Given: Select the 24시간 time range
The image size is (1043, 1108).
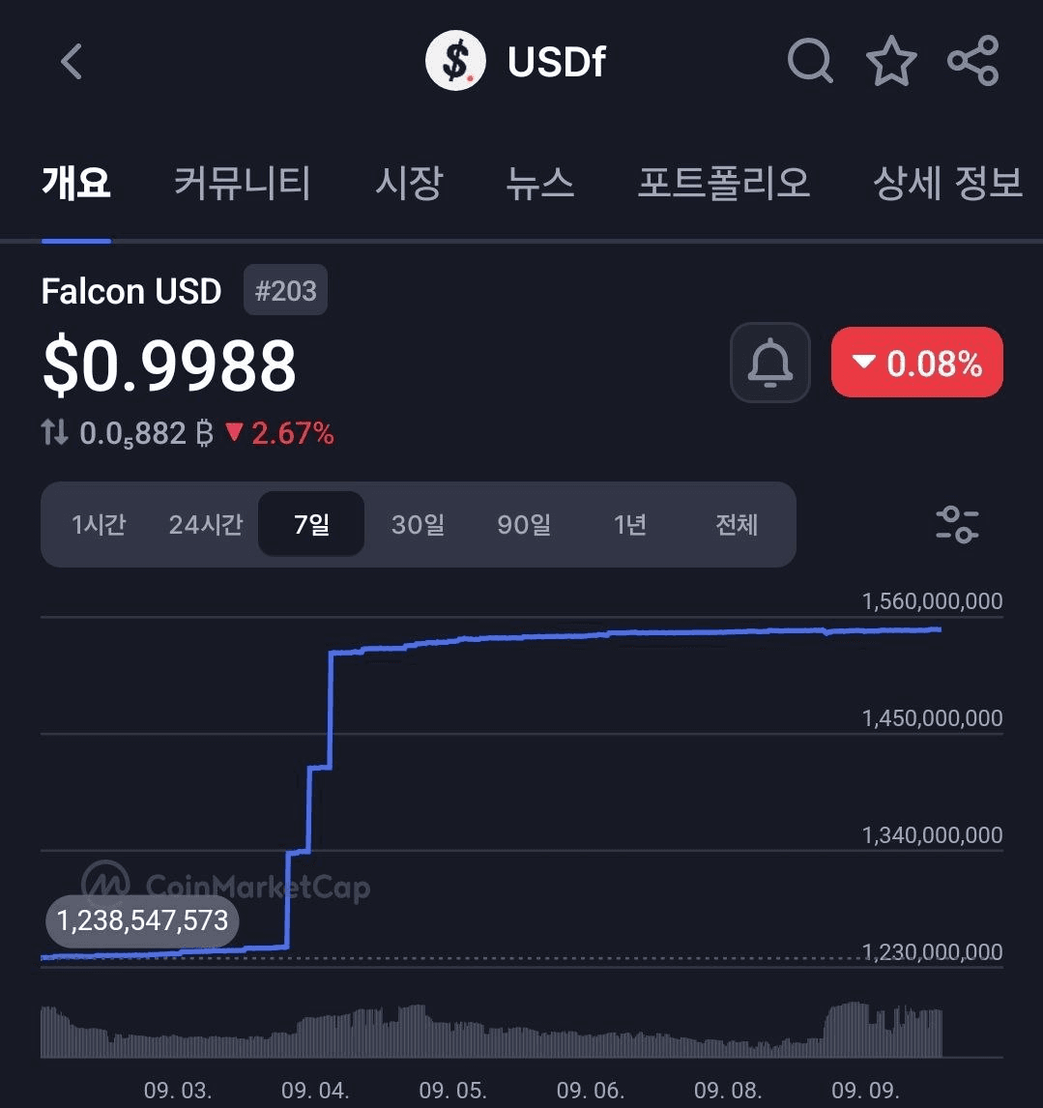Looking at the screenshot, I should click(x=206, y=524).
